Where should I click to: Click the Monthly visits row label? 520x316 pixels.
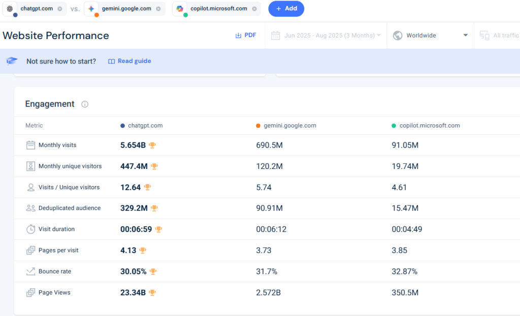(57, 145)
